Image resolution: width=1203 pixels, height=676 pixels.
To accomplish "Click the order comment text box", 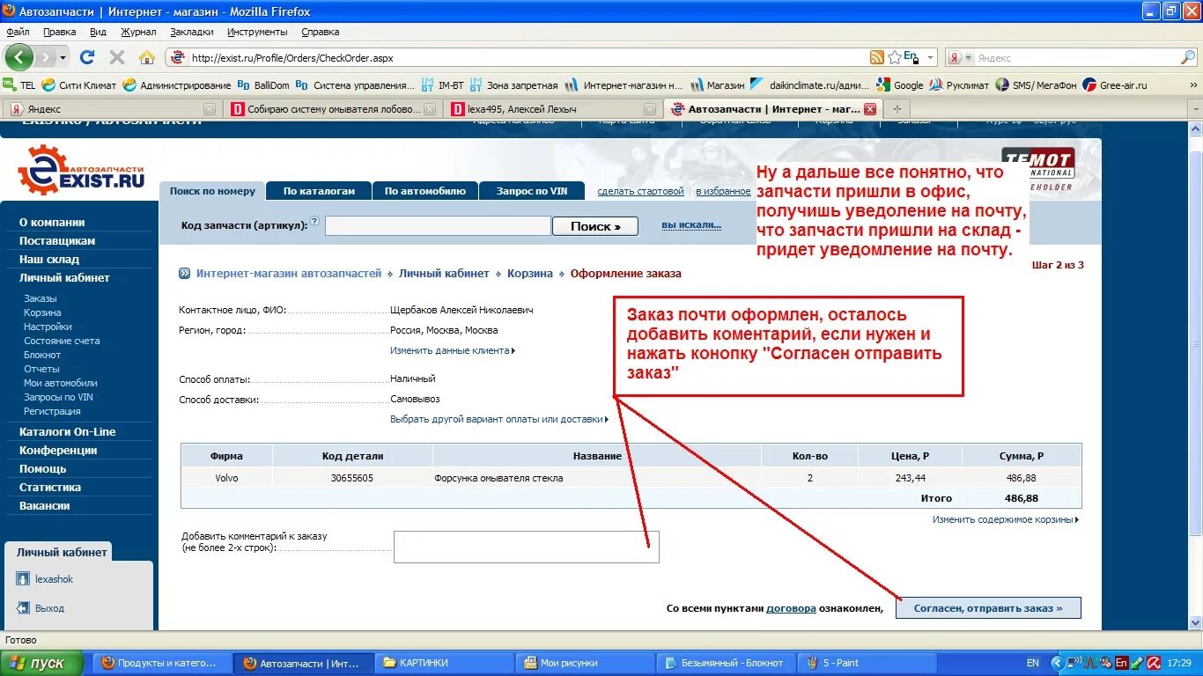I will 526,547.
